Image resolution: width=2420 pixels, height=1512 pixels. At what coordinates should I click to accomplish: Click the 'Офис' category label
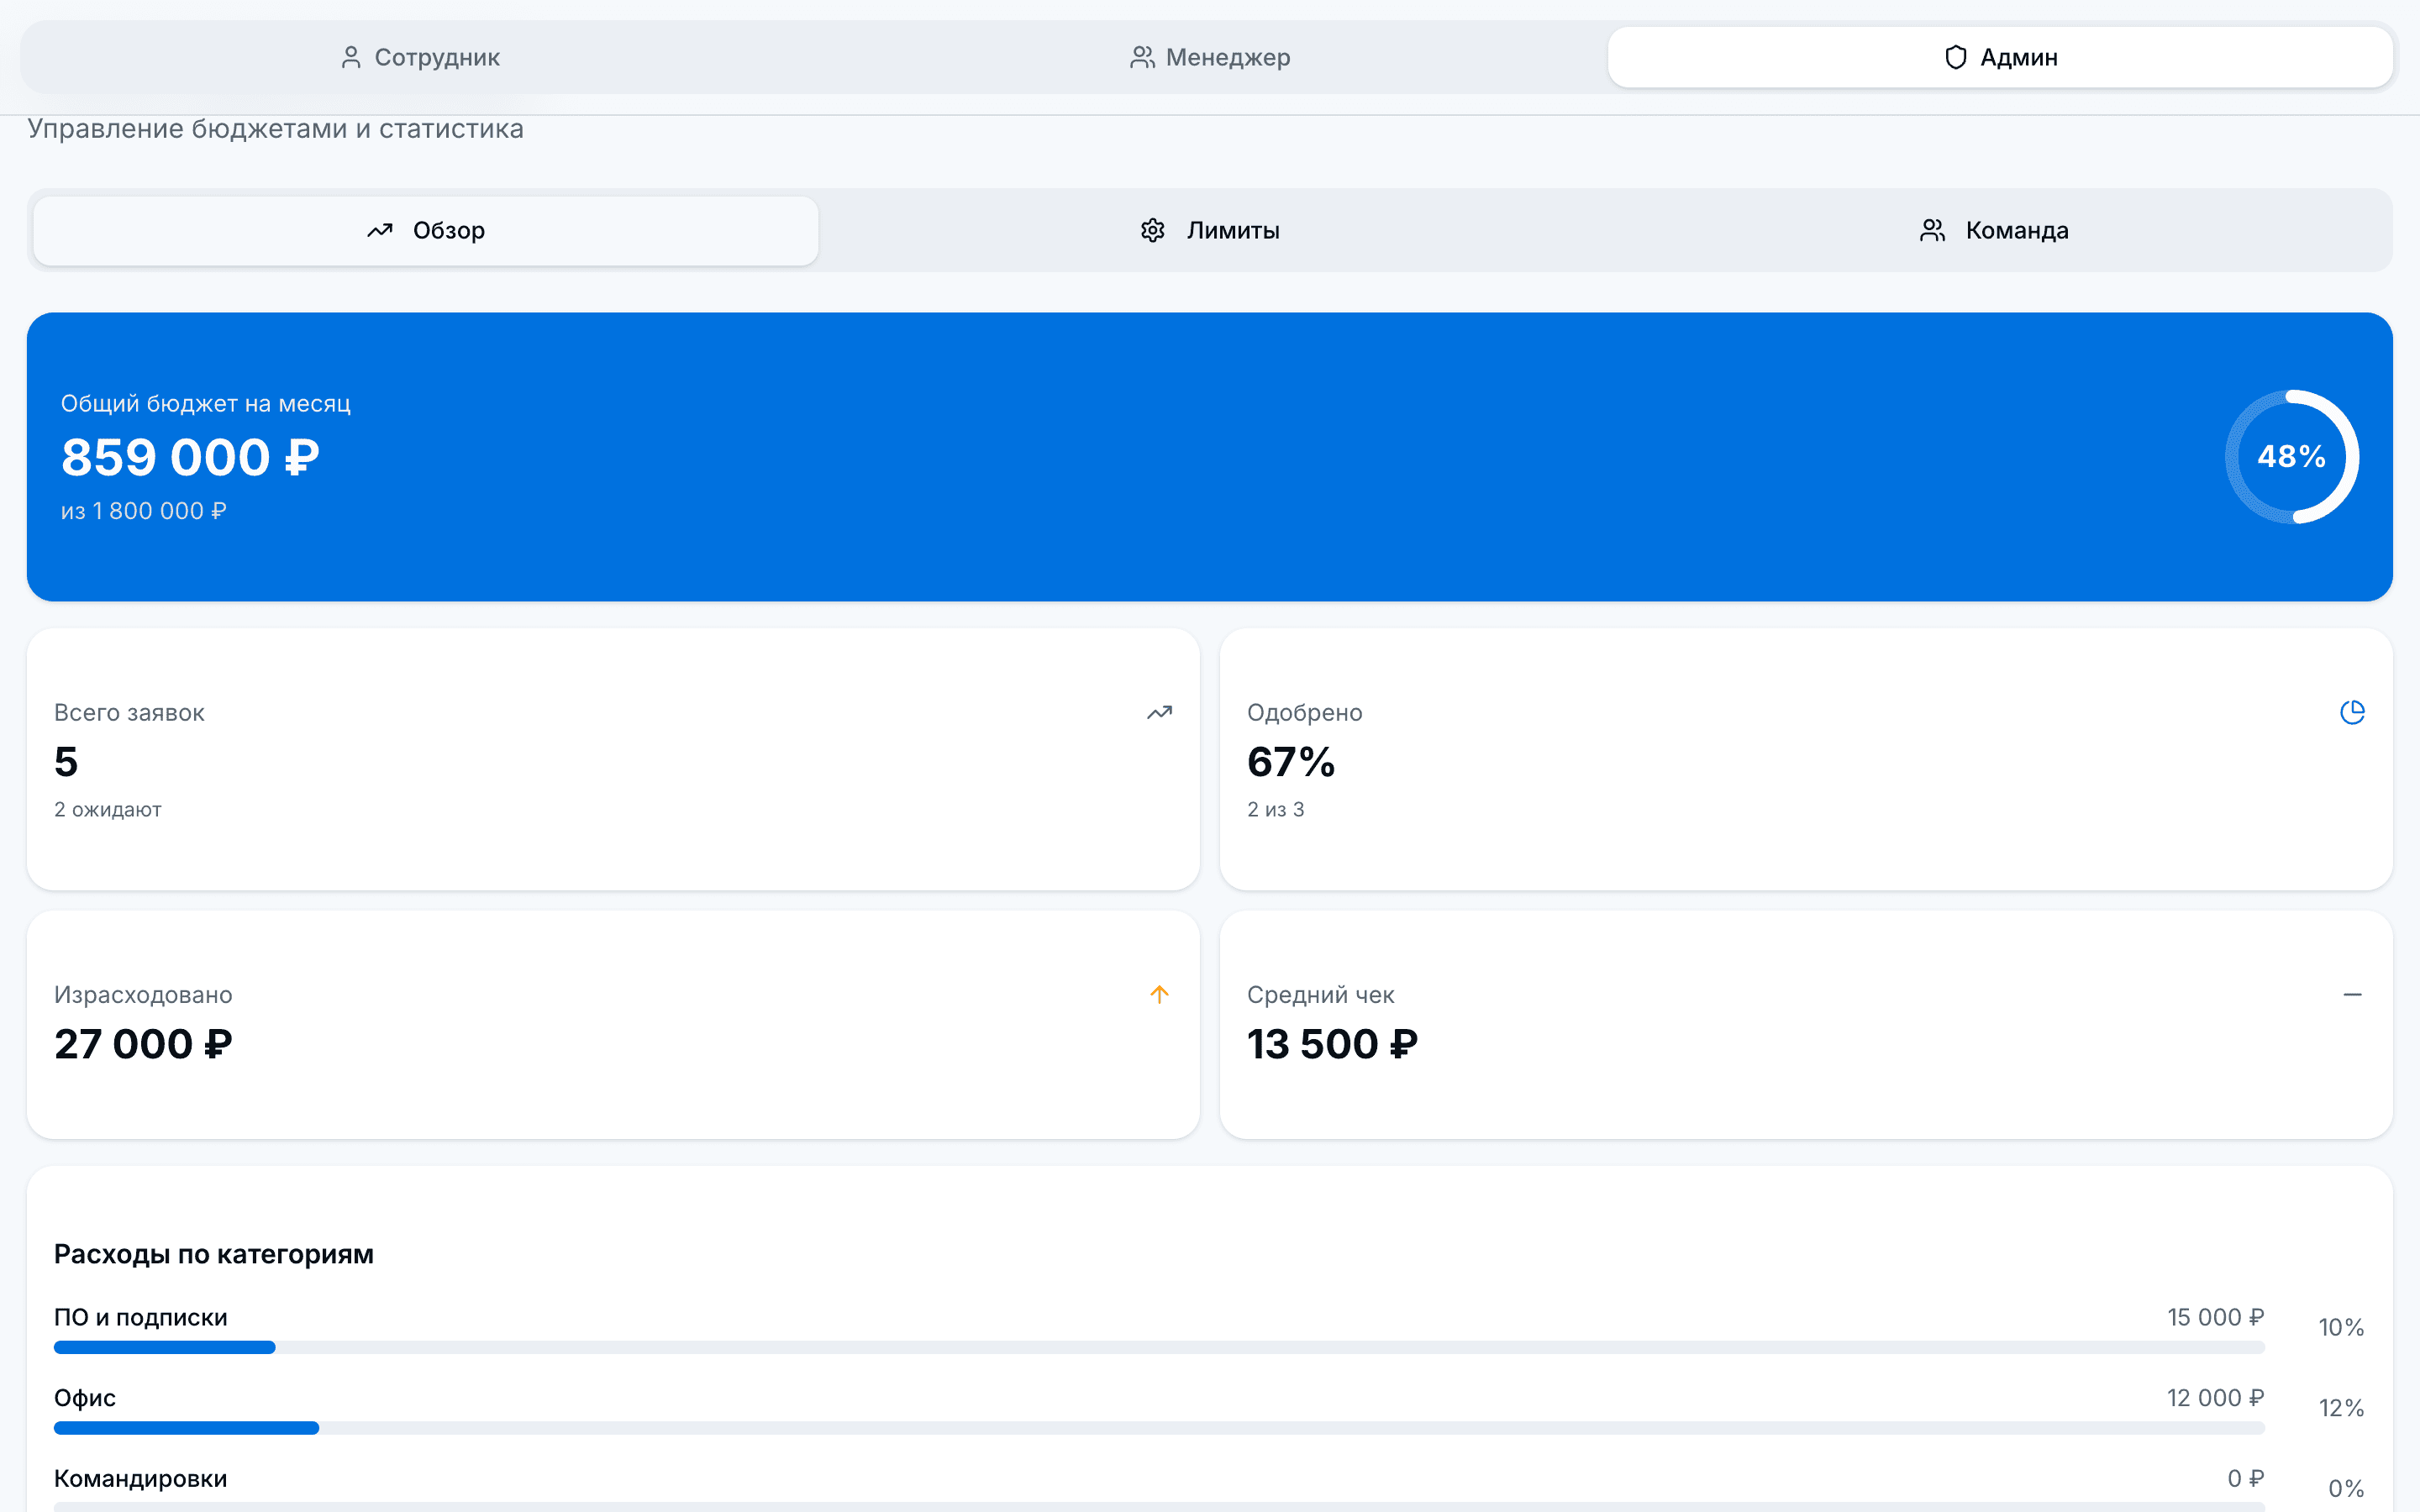point(85,1398)
